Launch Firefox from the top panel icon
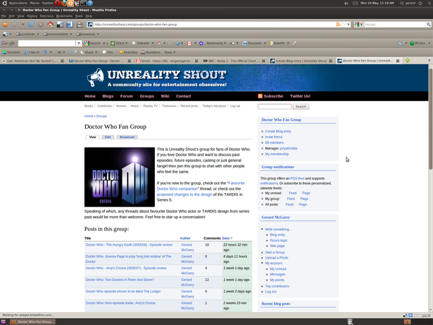The width and height of the screenshot is (433, 325). pyautogui.click(x=64, y=3)
